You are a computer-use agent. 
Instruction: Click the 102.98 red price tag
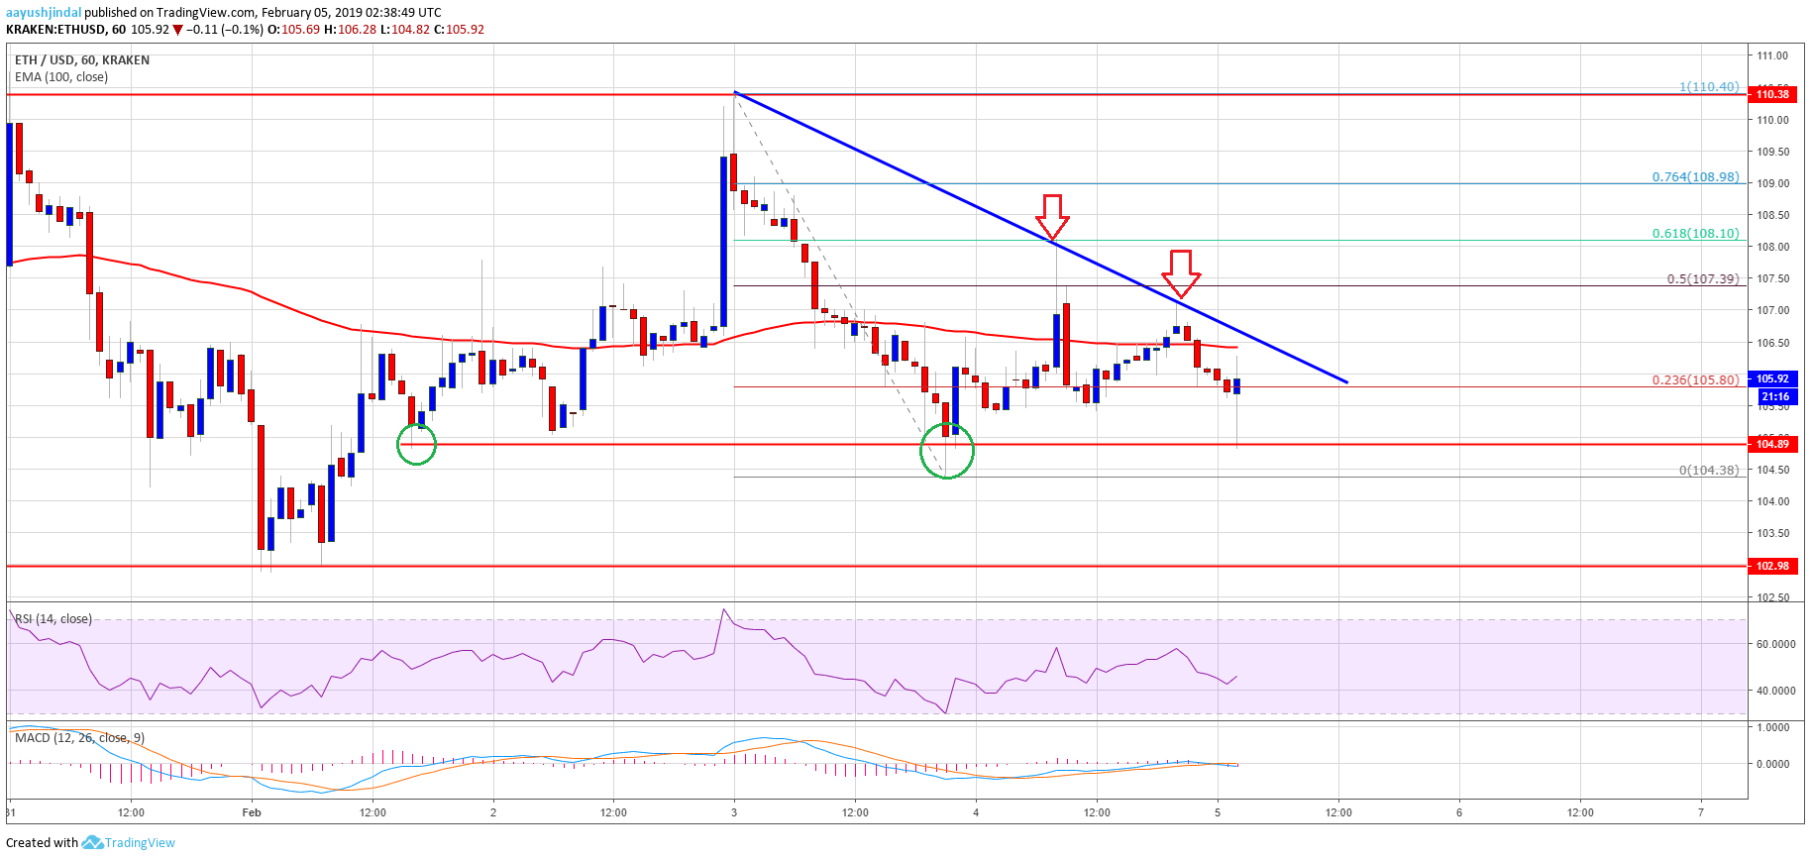point(1773,566)
